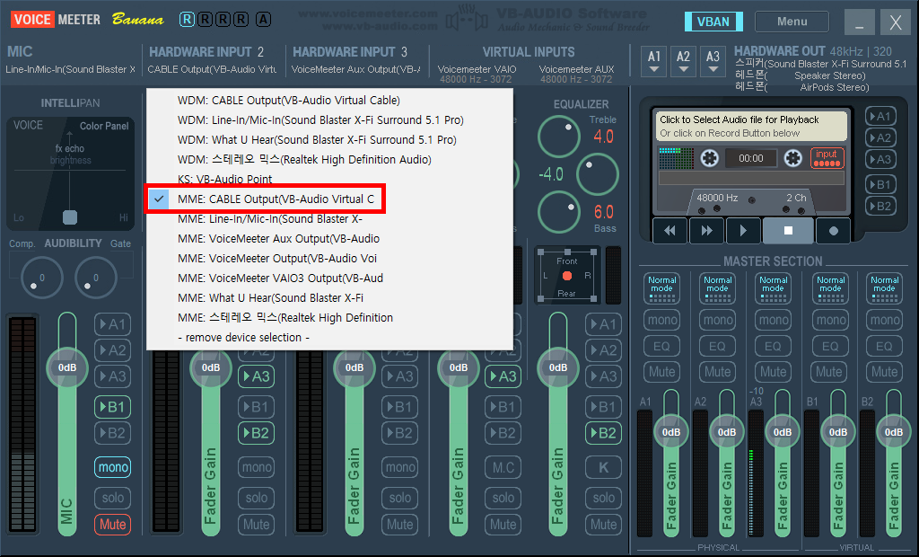Screen dimensions: 919x557
Task: Open EQ on A3 master bus
Action: pos(773,346)
